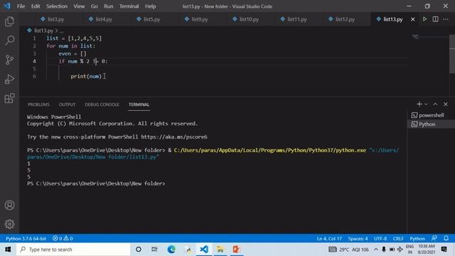455x256 pixels.
Task: Open the editor More Actions ellipsis
Action: click(x=446, y=19)
